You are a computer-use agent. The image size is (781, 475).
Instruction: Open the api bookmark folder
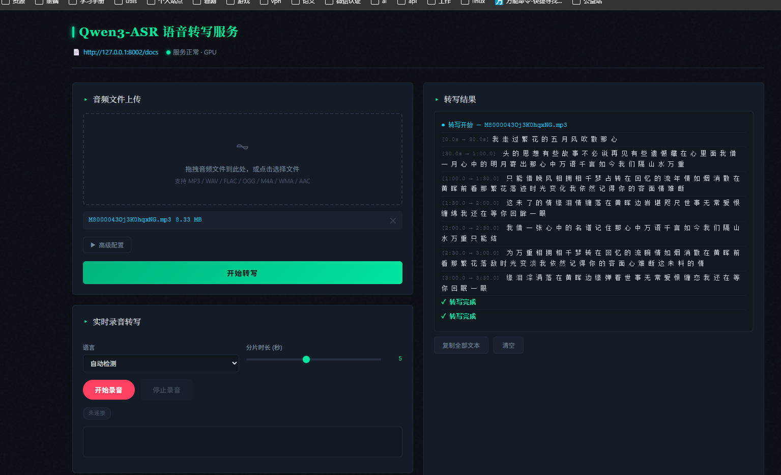tap(407, 2)
